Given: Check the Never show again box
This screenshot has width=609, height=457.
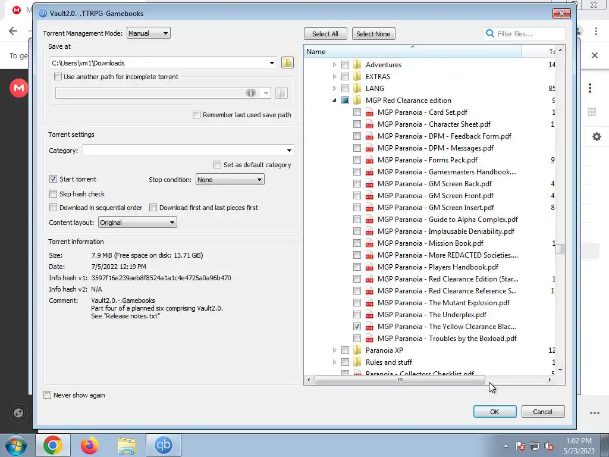Looking at the screenshot, I should 48,395.
